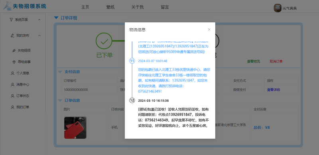Click the person icon beside 订单状态

12,96
